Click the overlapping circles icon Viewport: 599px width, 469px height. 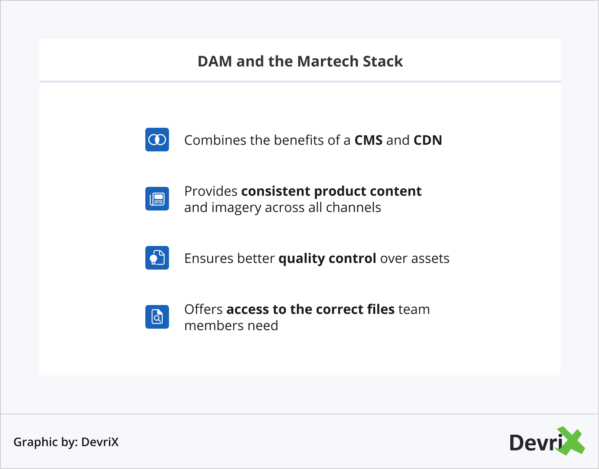[x=157, y=140]
